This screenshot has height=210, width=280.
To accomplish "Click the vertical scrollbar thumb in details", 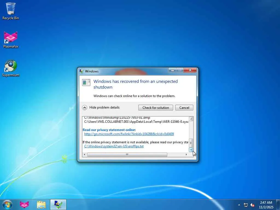I will pyautogui.click(x=191, y=143).
